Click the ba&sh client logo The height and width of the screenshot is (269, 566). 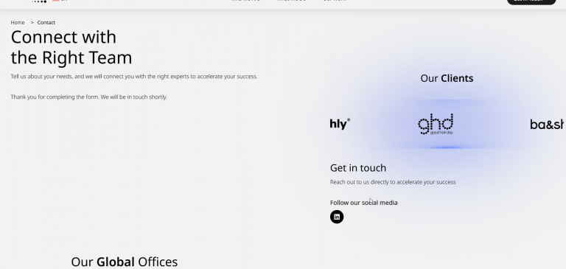tap(548, 125)
